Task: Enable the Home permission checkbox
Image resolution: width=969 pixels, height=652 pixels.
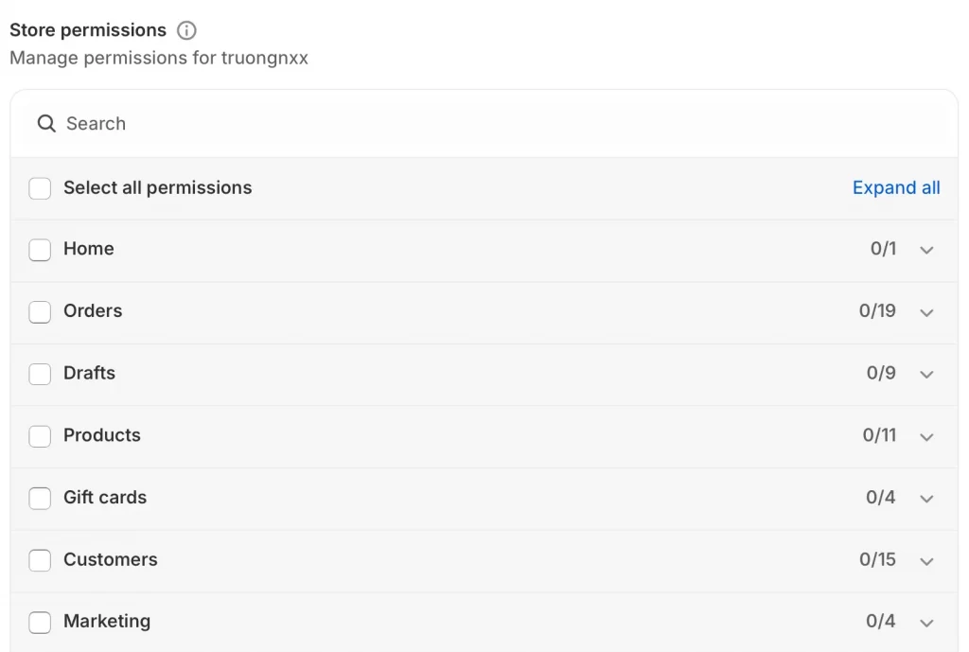Action: click(x=40, y=250)
